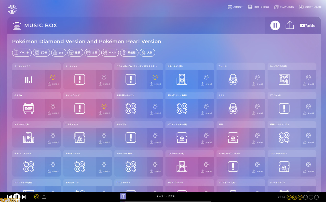
Task: Enable the まち filter chip
Action: [x=58, y=53]
